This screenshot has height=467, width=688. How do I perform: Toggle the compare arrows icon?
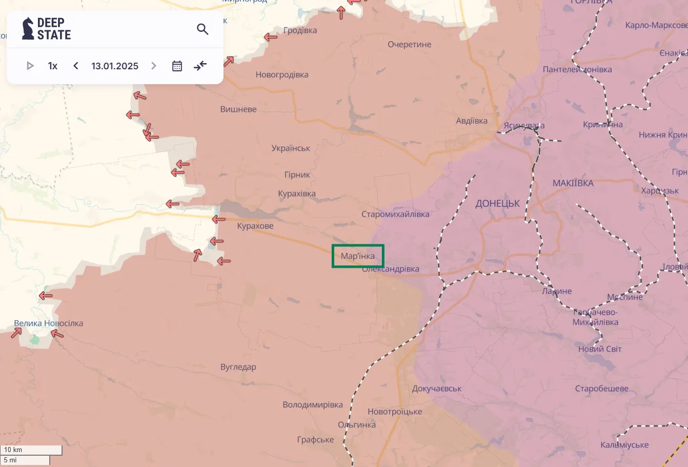pos(200,66)
